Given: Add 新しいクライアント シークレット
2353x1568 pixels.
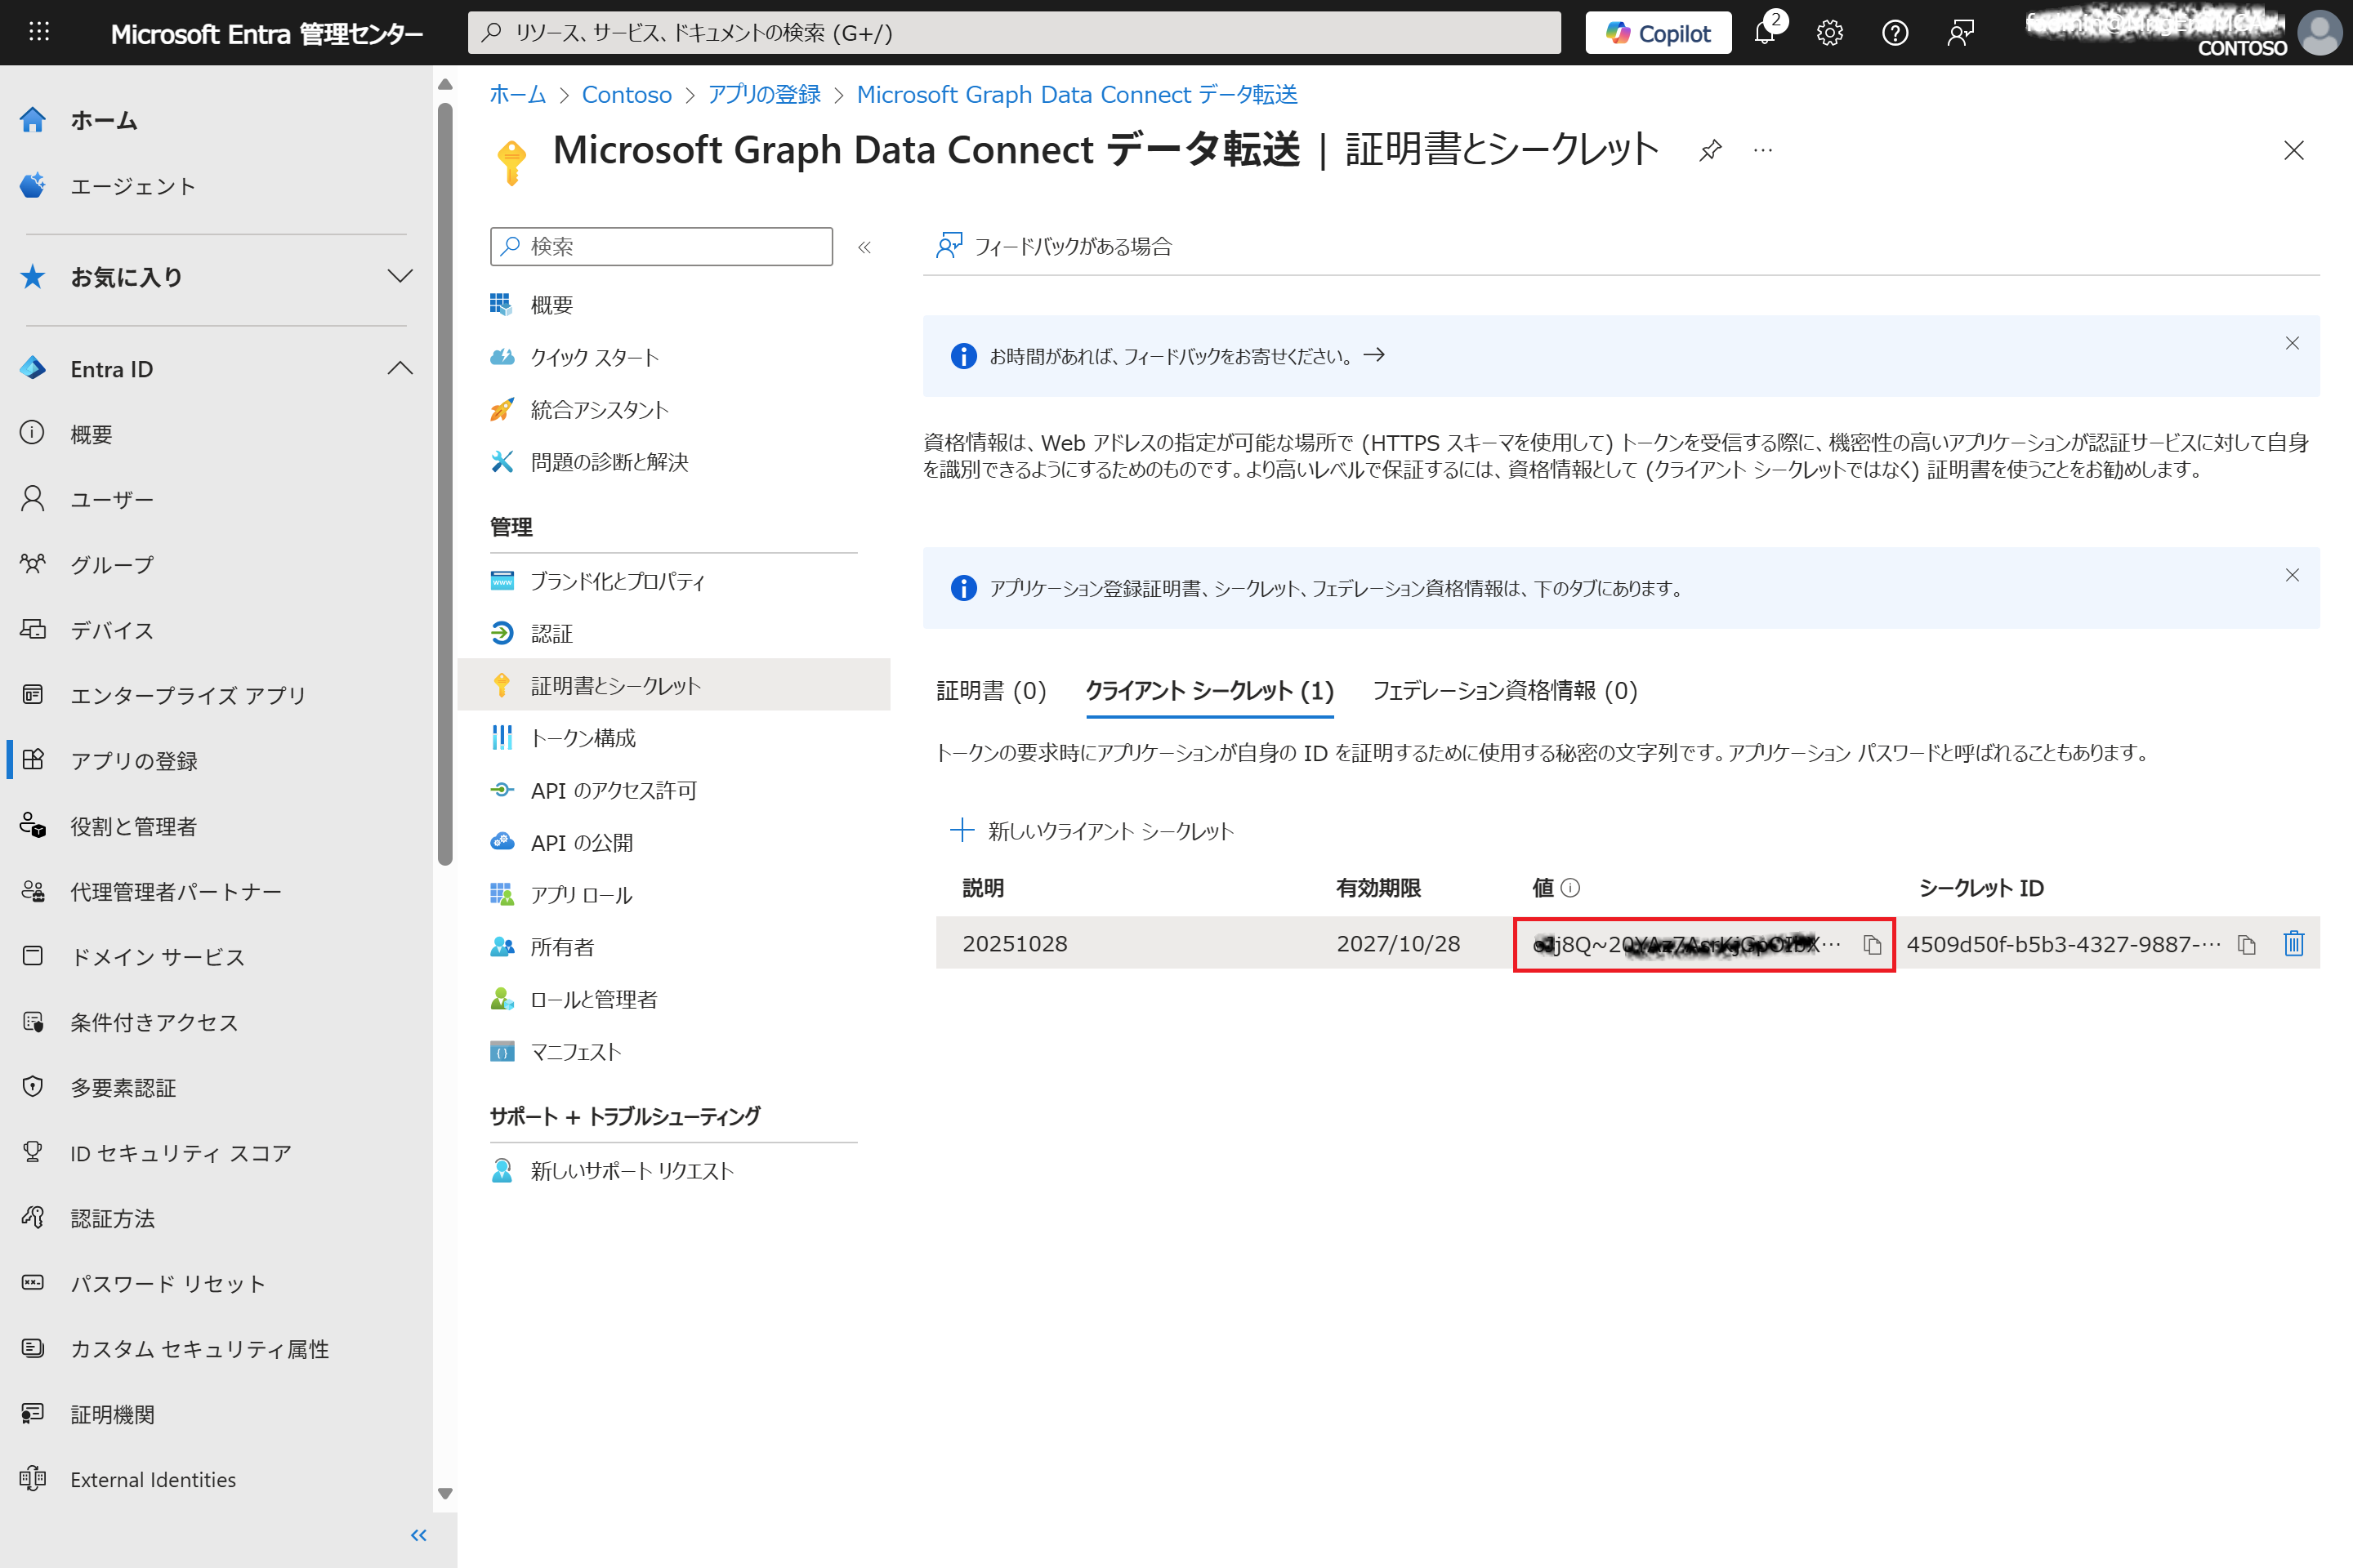Looking at the screenshot, I should tap(1091, 831).
